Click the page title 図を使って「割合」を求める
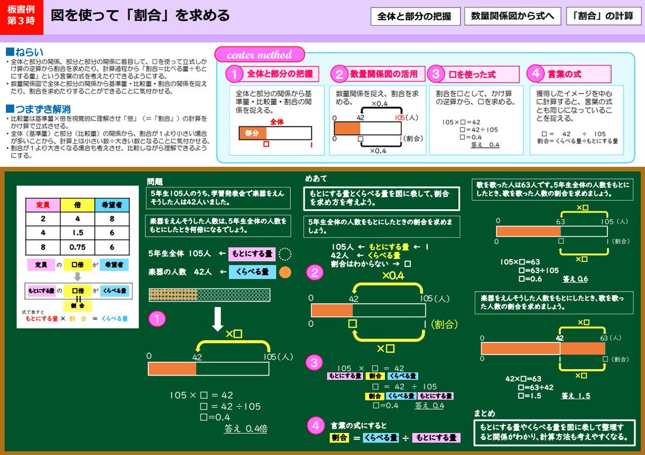Image resolution: width=645 pixels, height=455 pixels. [140, 16]
